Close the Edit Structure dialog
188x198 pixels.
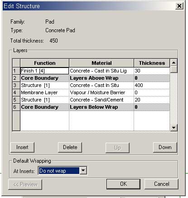tap(179, 6)
